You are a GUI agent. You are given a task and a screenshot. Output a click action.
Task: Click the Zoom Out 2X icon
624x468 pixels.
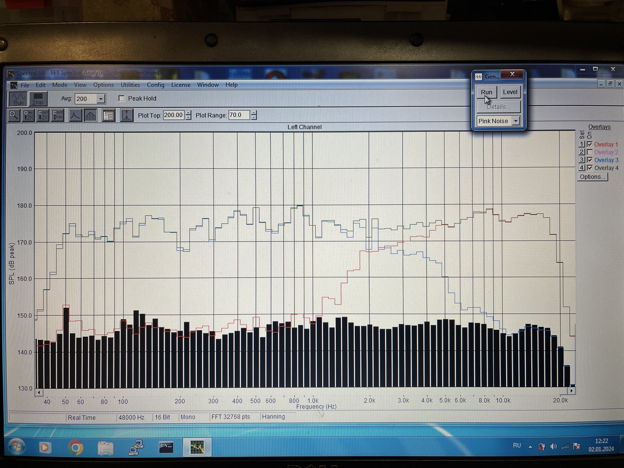tap(43, 115)
